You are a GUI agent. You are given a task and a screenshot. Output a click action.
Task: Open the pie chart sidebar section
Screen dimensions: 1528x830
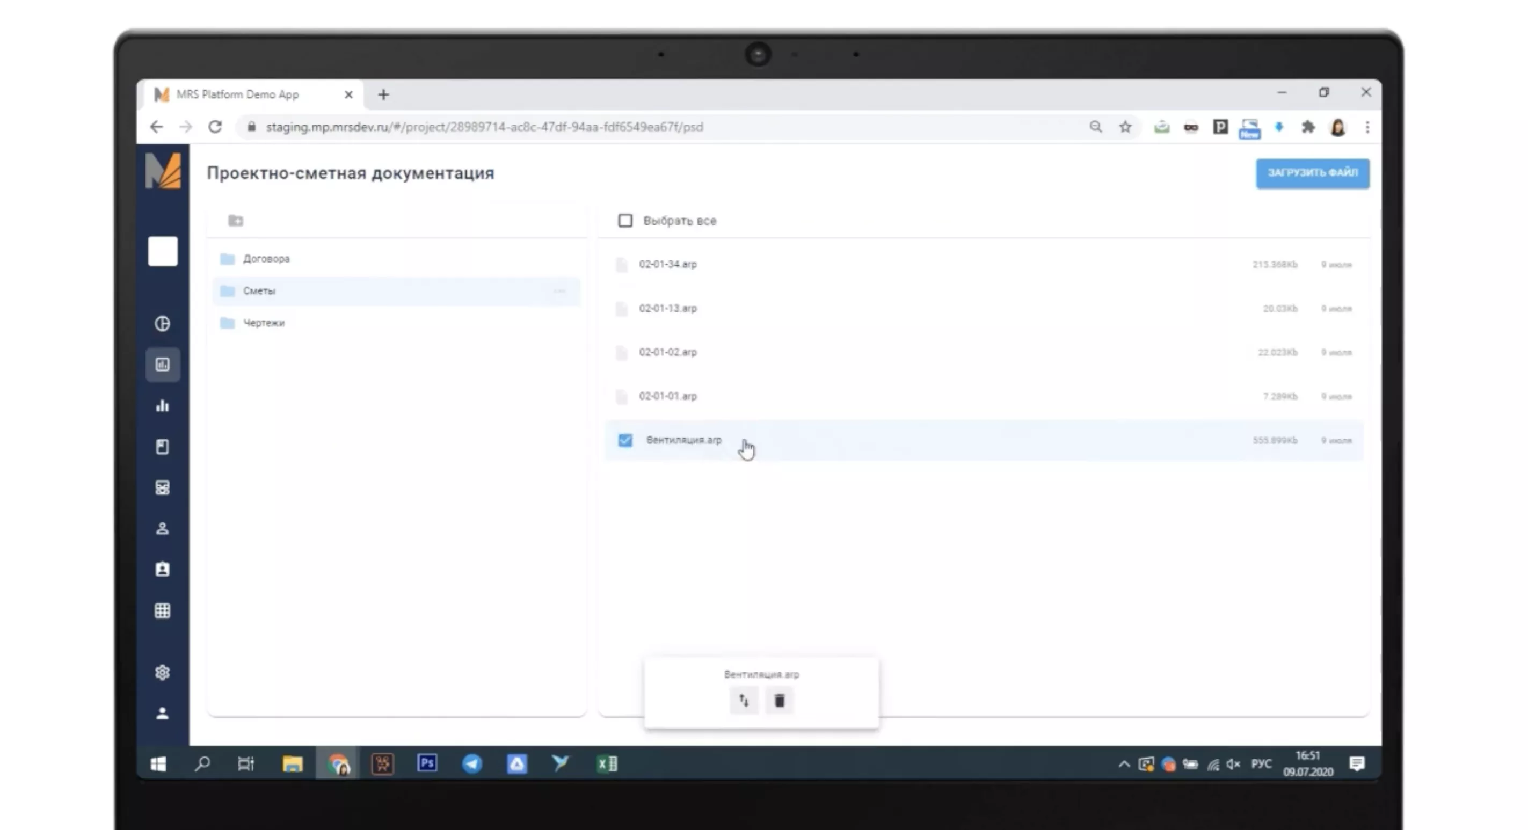[163, 323]
